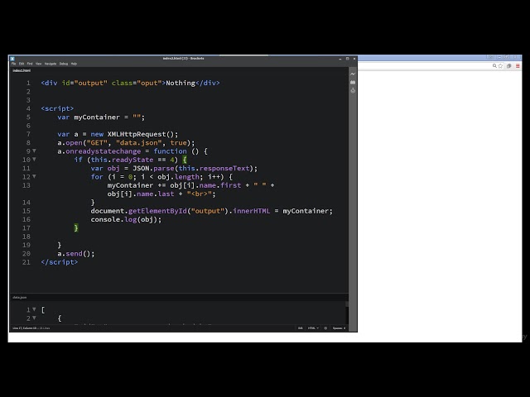Click line number 18 in the gutter

tap(26, 237)
